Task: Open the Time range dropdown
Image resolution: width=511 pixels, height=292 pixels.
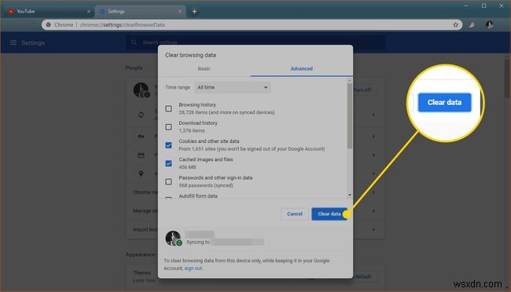Action: click(232, 87)
